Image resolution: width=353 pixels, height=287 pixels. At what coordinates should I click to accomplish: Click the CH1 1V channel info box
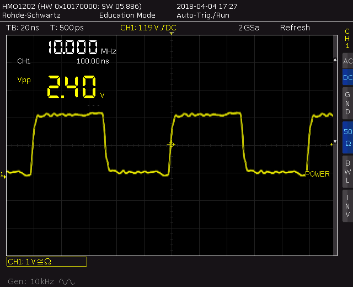[46, 262]
